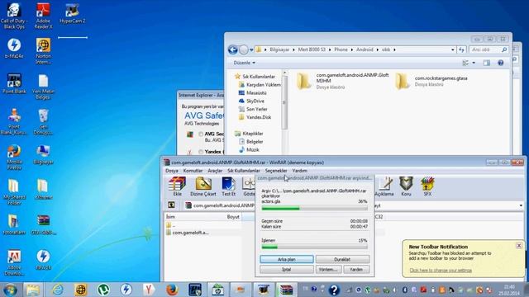The image size is (529, 297).
Task: Click Explorer help question mark icon
Action: click(501, 63)
